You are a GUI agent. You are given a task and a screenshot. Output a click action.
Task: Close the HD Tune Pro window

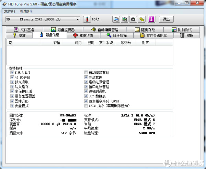click(x=197, y=3)
